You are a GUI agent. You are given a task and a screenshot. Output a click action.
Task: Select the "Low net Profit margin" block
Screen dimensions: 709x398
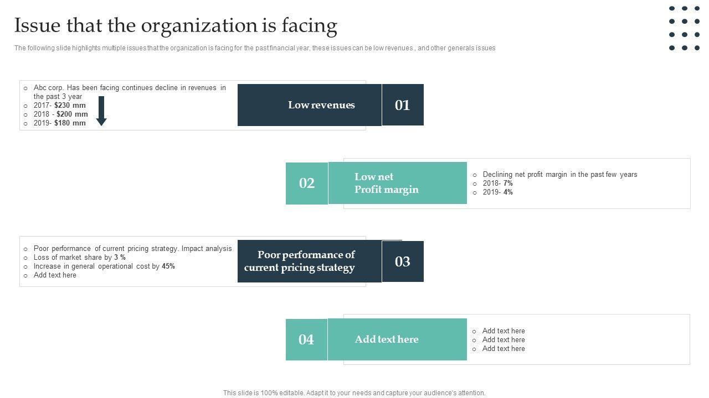[397, 183]
